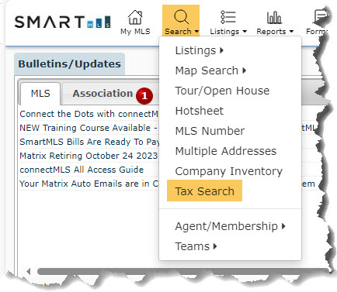337x292 pixels.
Task: Click the red notification badge on Association
Action: pos(144,96)
